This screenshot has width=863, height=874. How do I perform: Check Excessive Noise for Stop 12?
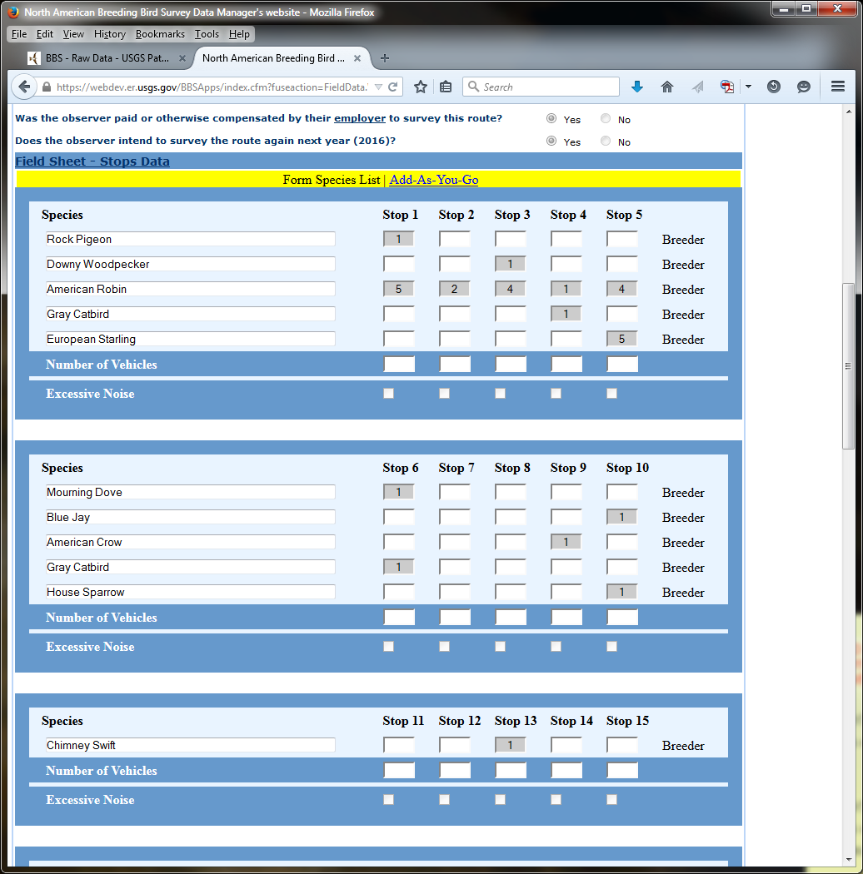pos(445,800)
